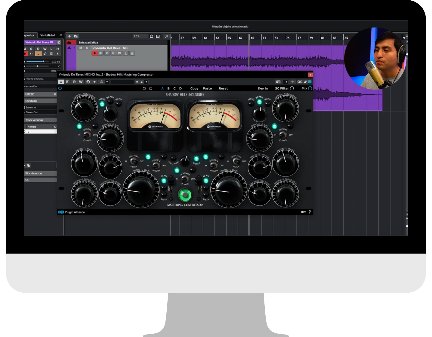
Task: Open plugin preset management dropdown arrow
Action: pos(146,82)
